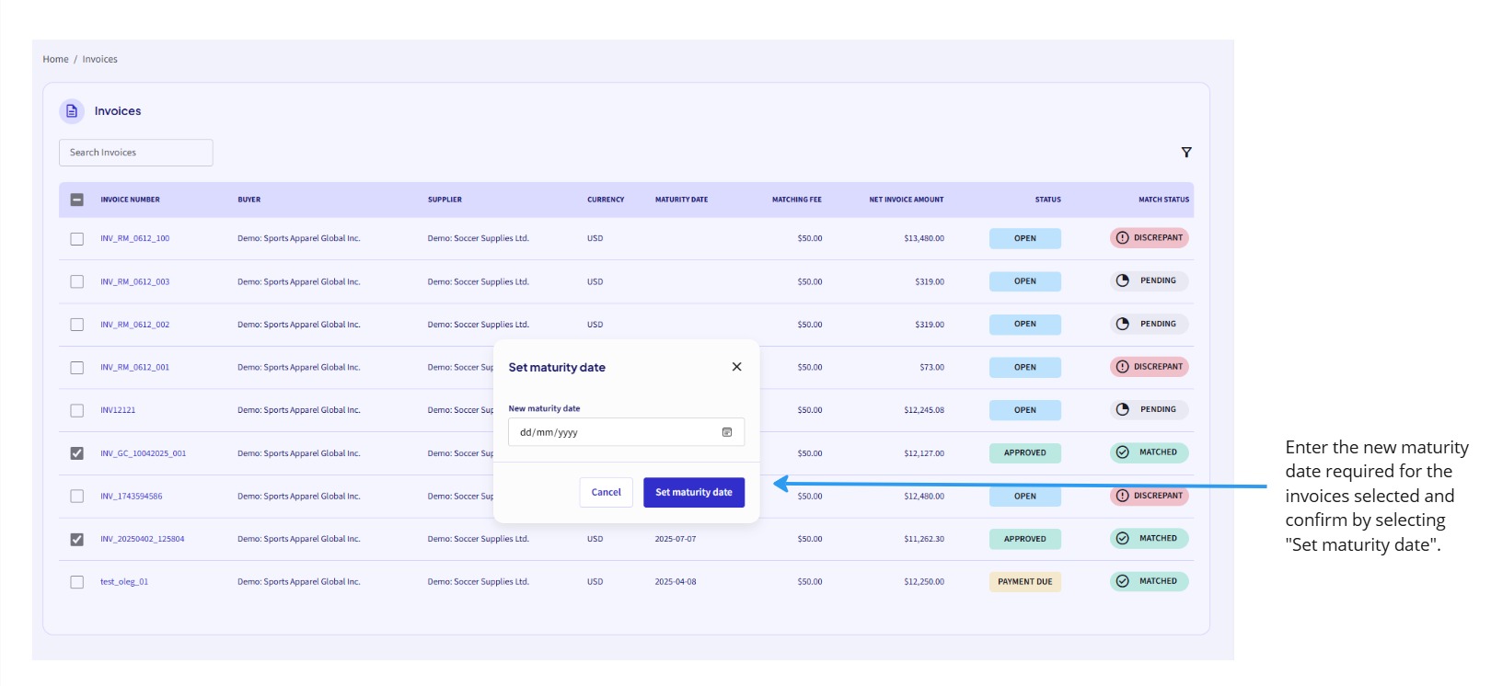Open the calendar picker in maturity date field

pos(727,432)
